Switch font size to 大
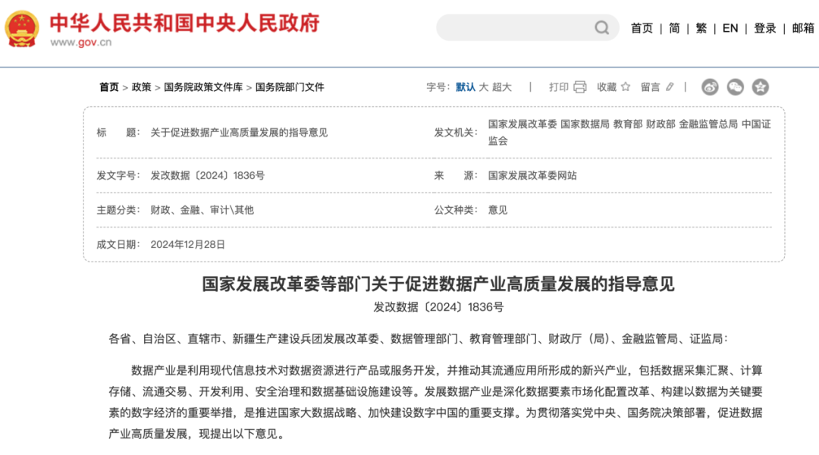 pyautogui.click(x=484, y=87)
